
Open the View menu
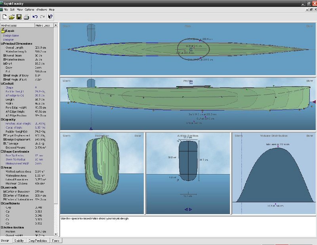click(19, 10)
